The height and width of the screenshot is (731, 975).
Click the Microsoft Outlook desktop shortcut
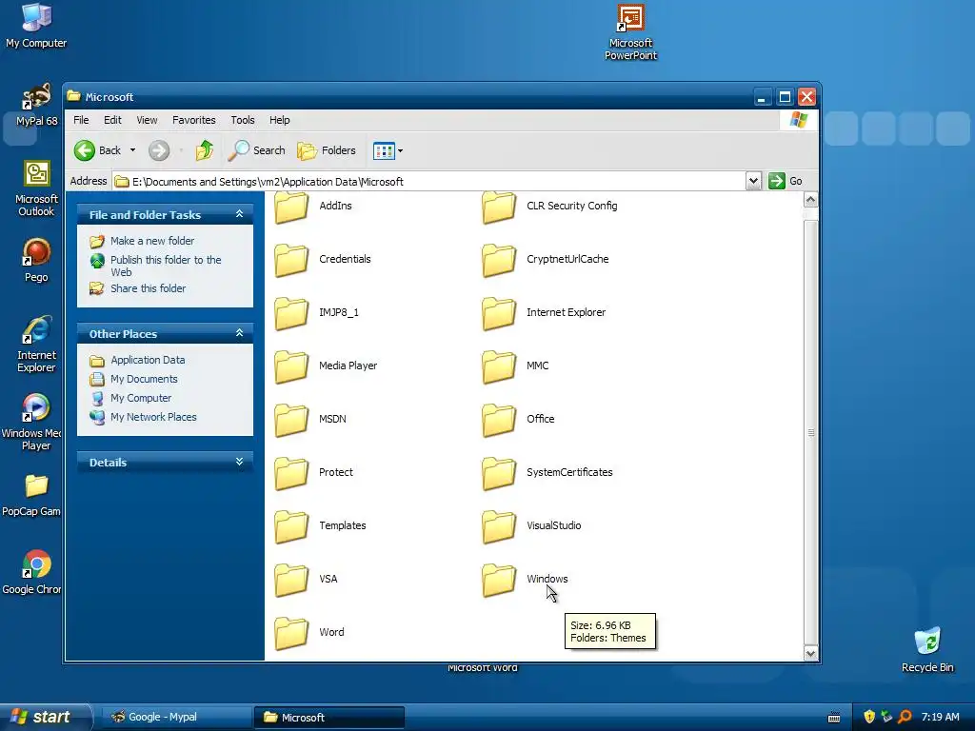point(36,188)
